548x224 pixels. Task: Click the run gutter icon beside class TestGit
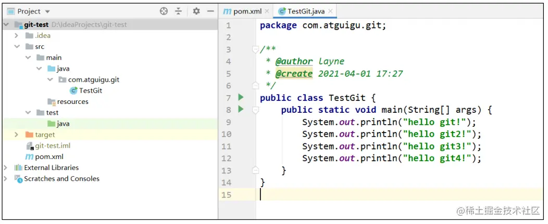pos(241,97)
